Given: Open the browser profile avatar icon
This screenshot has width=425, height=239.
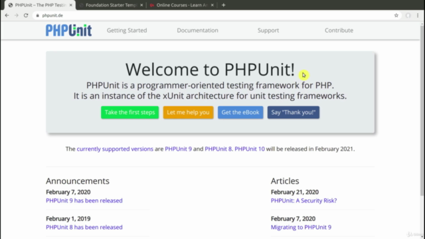Looking at the screenshot, I should pos(408,15).
